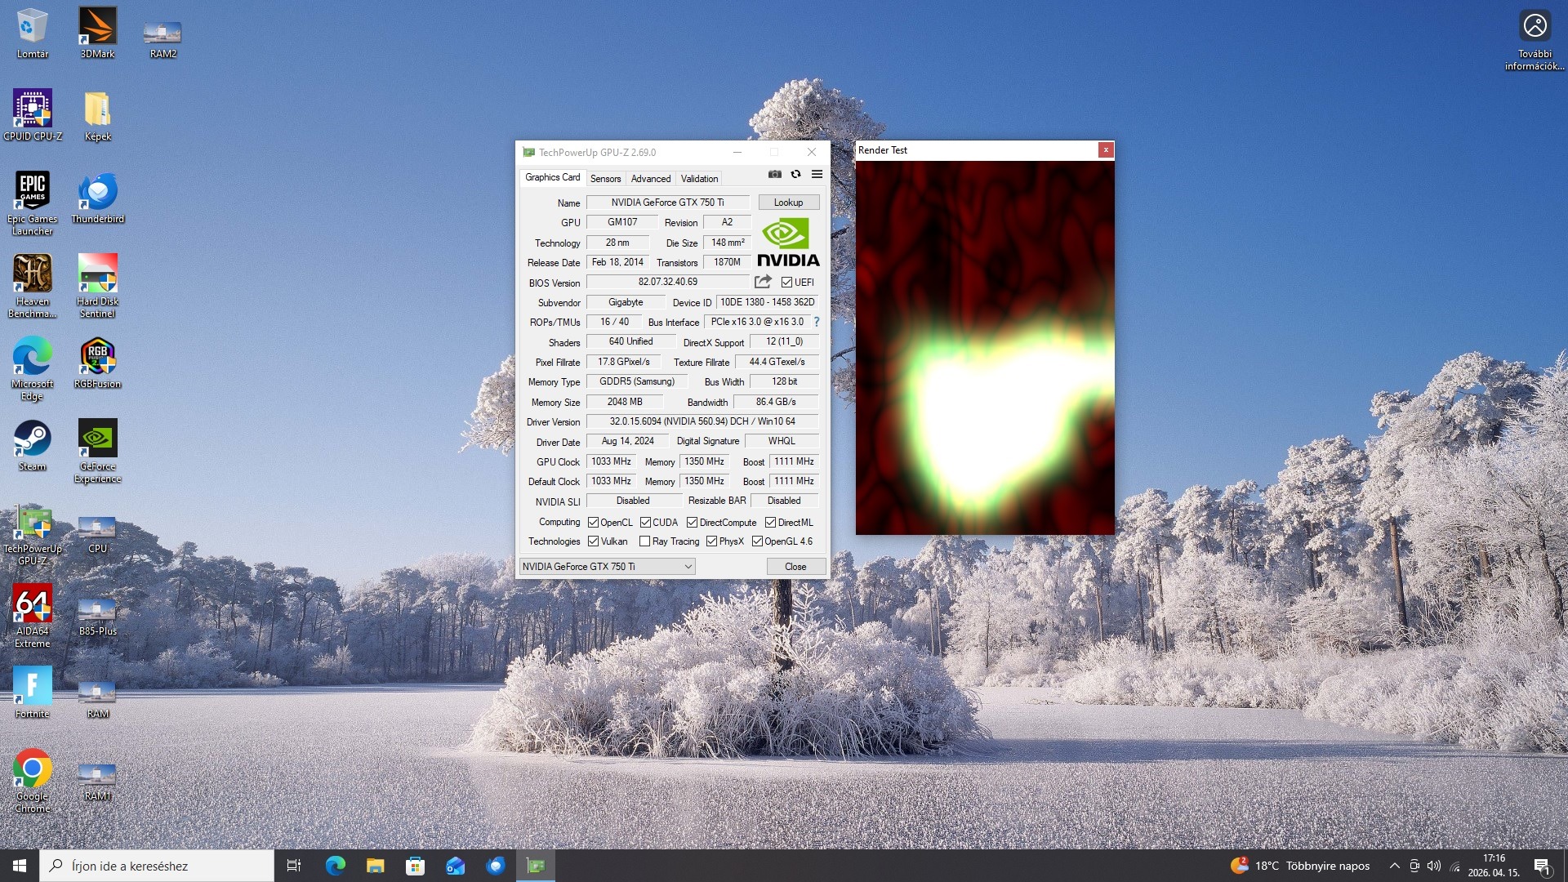Click the GPU-Z screenshot camera icon
Image resolution: width=1568 pixels, height=882 pixels.
coord(774,175)
